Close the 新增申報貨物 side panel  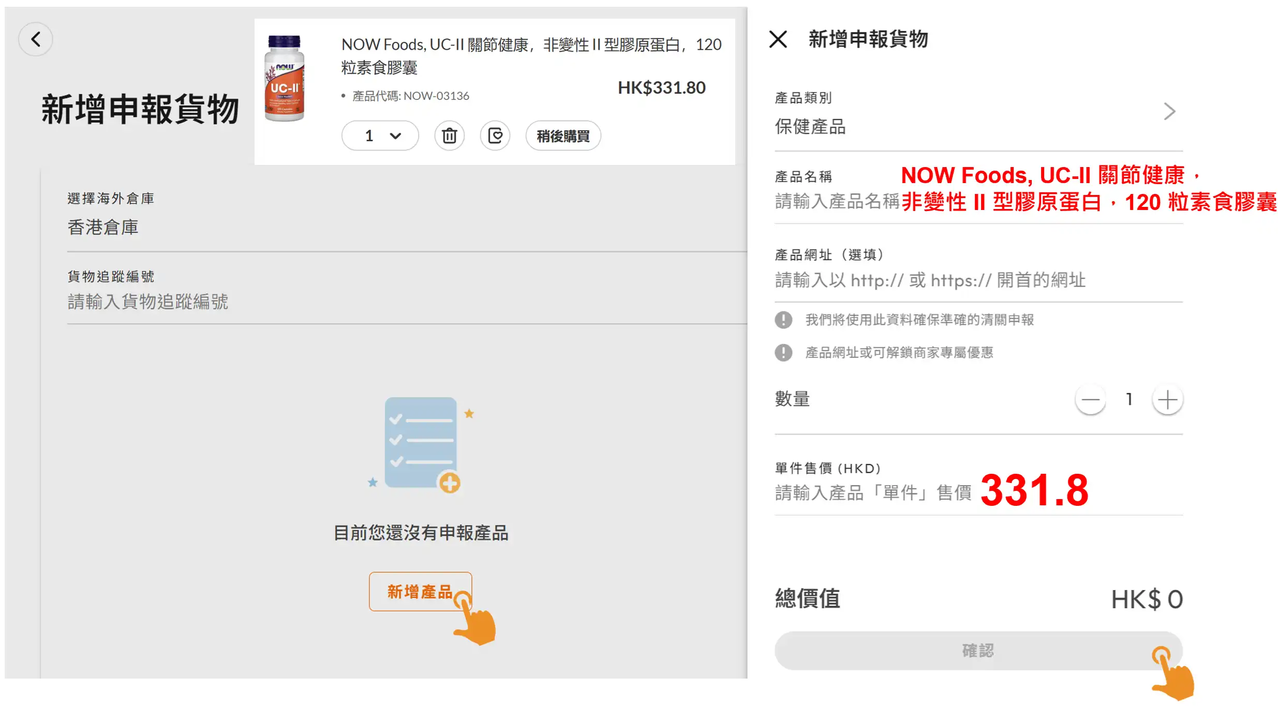(x=778, y=39)
